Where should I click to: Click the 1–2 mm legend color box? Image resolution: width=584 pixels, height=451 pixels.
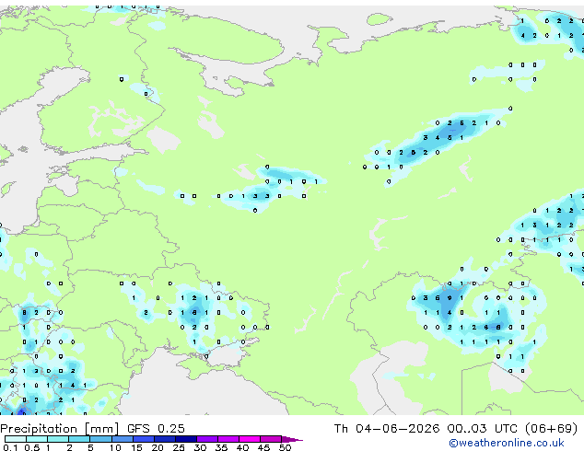coord(58,439)
